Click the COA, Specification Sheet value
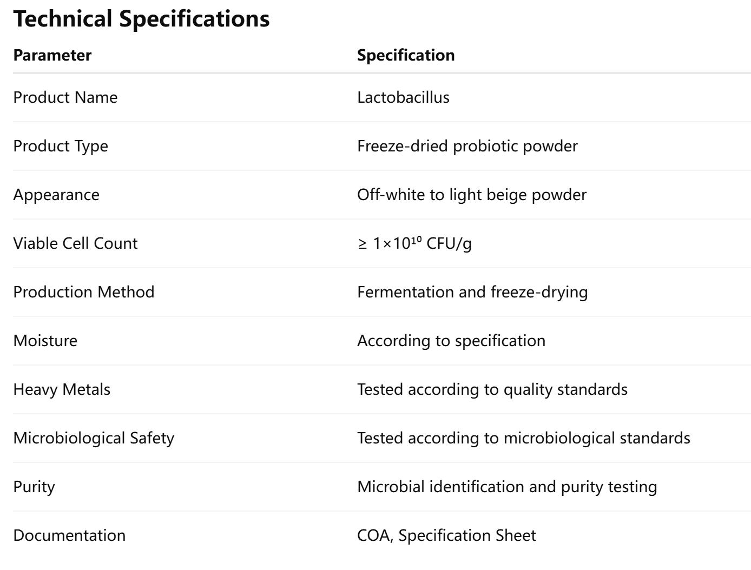The height and width of the screenshot is (570, 751). pyautogui.click(x=446, y=535)
